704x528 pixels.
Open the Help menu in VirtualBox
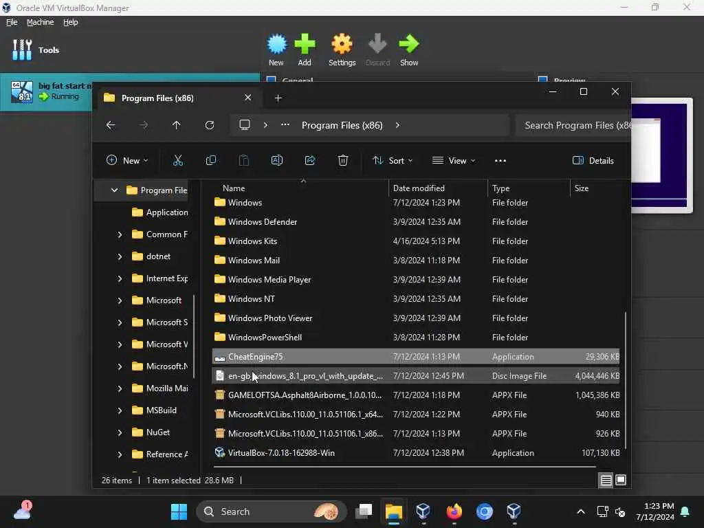pyautogui.click(x=71, y=22)
